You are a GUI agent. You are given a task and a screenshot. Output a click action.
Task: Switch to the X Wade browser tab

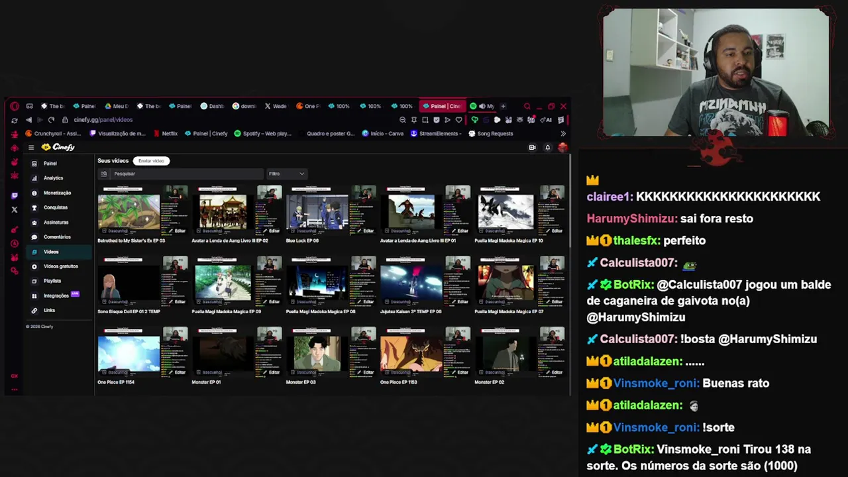[276, 106]
